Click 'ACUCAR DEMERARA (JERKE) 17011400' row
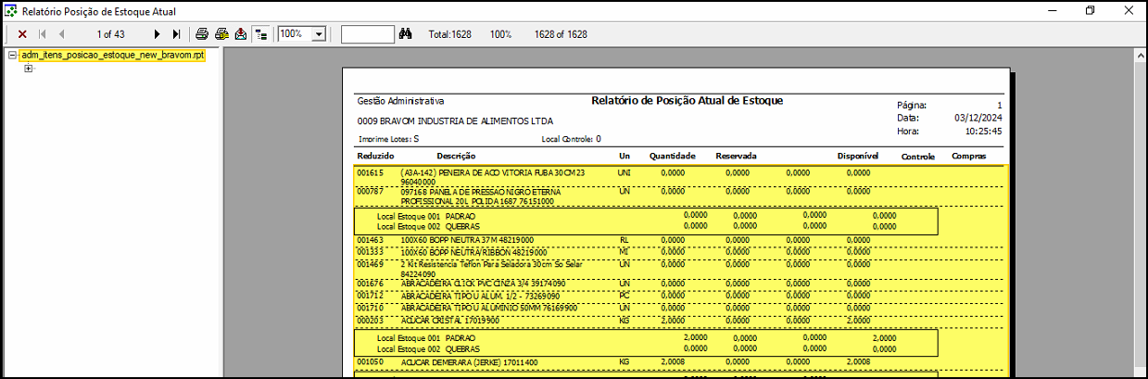Screen dimensions: 1148x379 (x=469, y=361)
